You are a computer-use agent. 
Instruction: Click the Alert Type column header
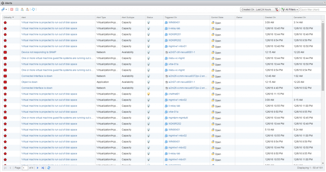101,17
